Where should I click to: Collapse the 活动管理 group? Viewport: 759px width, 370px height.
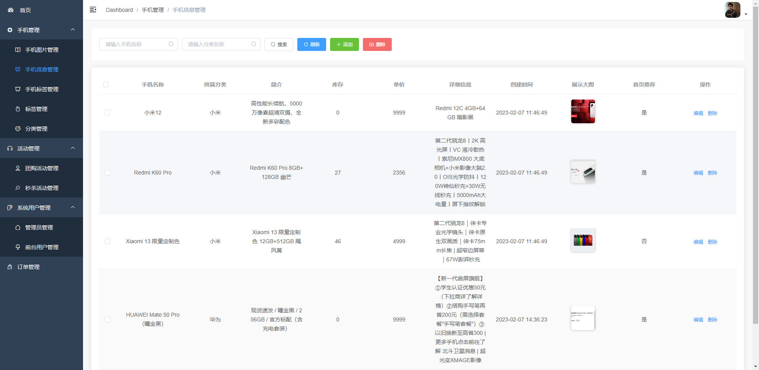point(73,148)
